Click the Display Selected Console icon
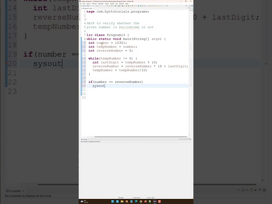Image resolution: width=272 pixels, height=204 pixels. [x=181, y=139]
